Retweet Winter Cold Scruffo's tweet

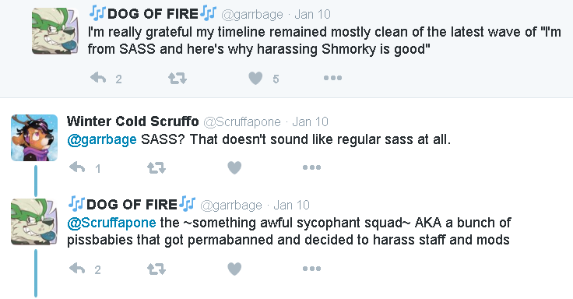156,167
